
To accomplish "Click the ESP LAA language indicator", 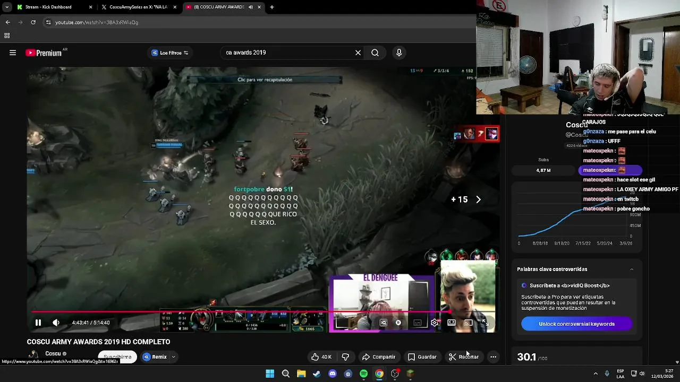I will point(620,374).
